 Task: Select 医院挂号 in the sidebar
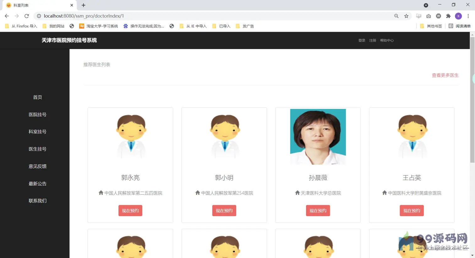pyautogui.click(x=38, y=115)
